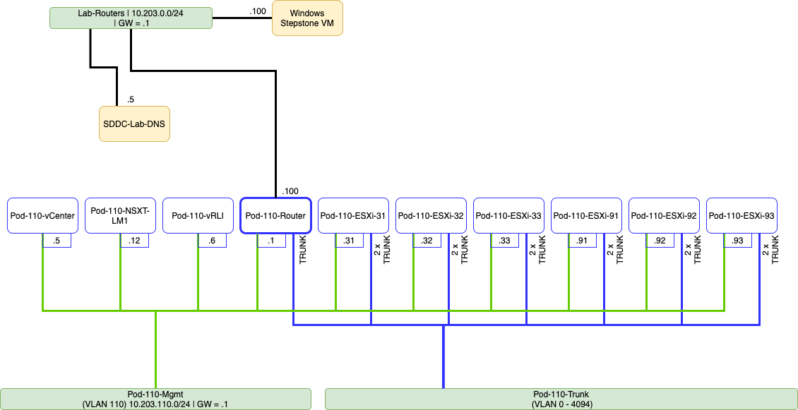
Task: Click the Pod-110-ESXi-31 host box
Action: click(x=353, y=215)
